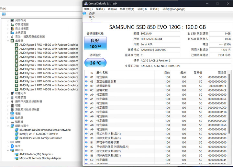The height and width of the screenshot is (167, 233).
Task: Expand the 列印佇列 print queues node
Action: (x=8, y=20)
